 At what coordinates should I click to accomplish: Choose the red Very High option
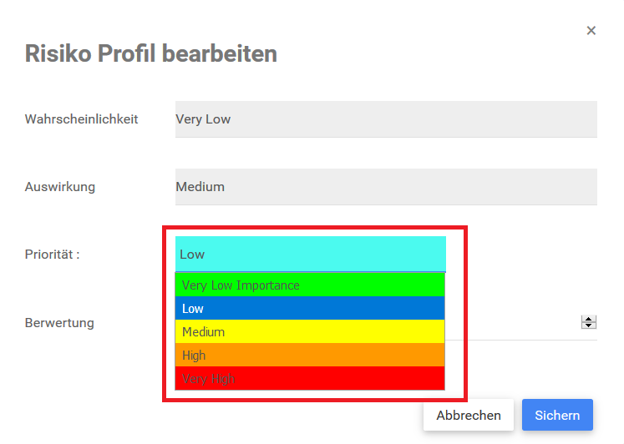[x=310, y=379]
